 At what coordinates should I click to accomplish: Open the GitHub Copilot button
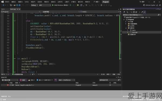coord(149,5)
